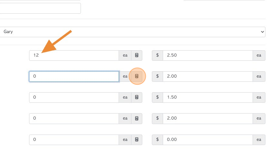This screenshot has width=275, height=153.
Task: Open calculator icon in the fourth quantity row
Action: (137, 118)
